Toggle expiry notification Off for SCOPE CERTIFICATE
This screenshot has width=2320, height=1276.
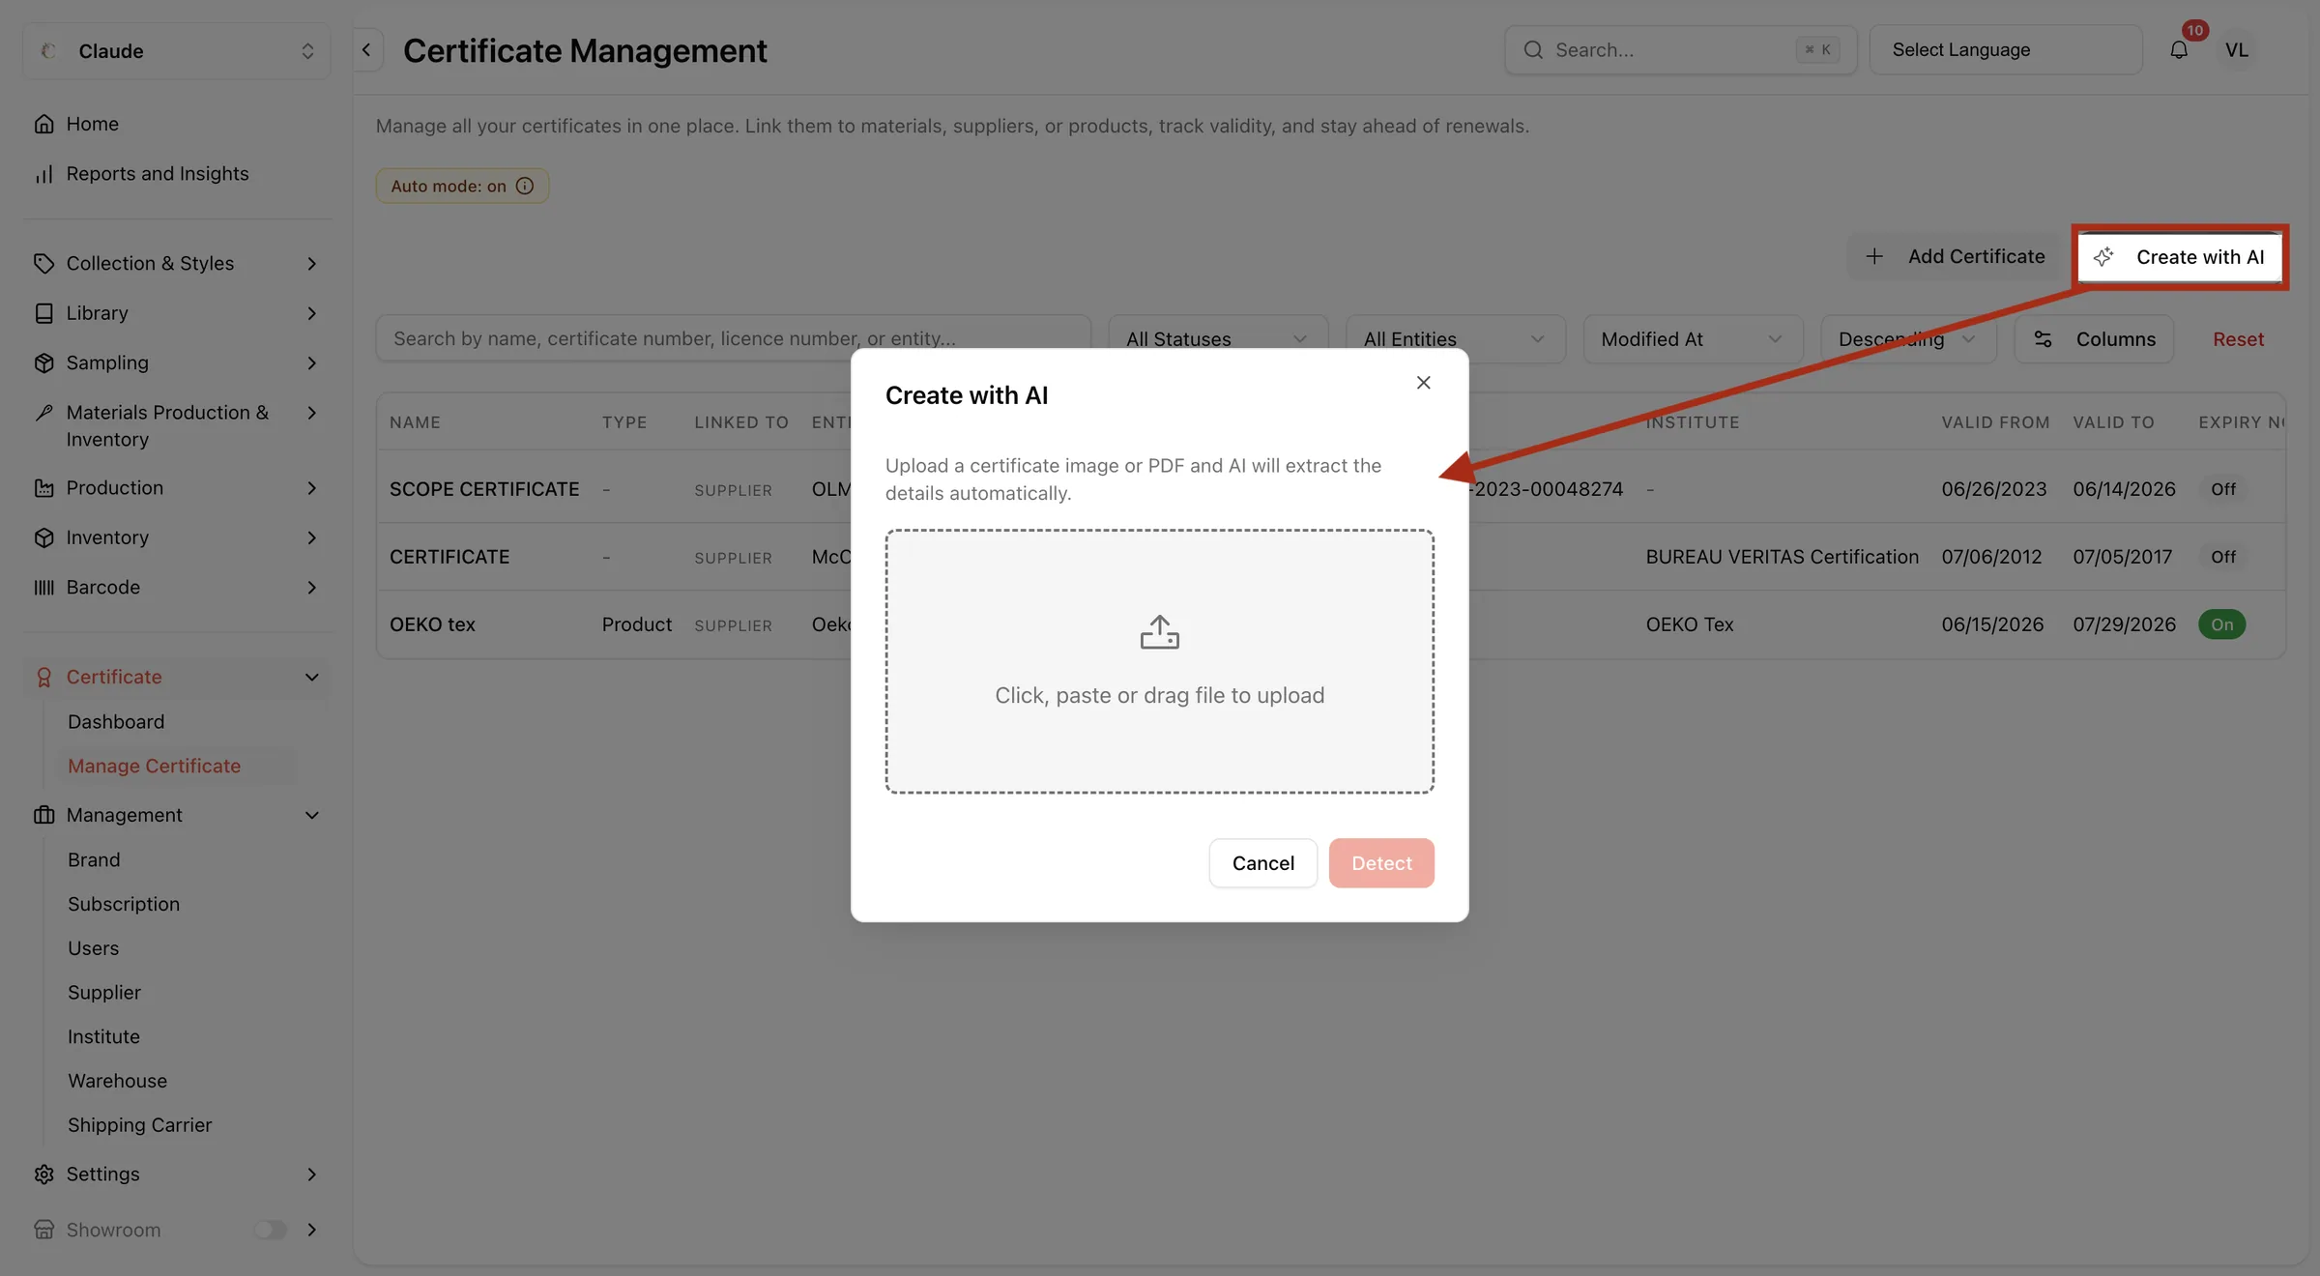2222,489
